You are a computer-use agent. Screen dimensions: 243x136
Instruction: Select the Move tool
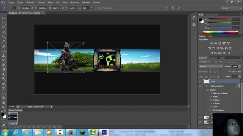[x=3, y=18]
